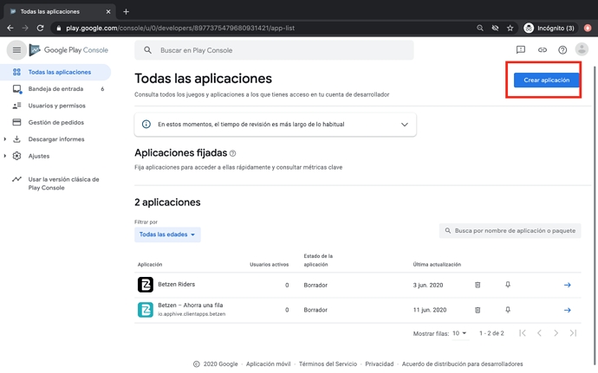
Task: Click the 11 jun. 2020 date cell
Action: (x=429, y=310)
